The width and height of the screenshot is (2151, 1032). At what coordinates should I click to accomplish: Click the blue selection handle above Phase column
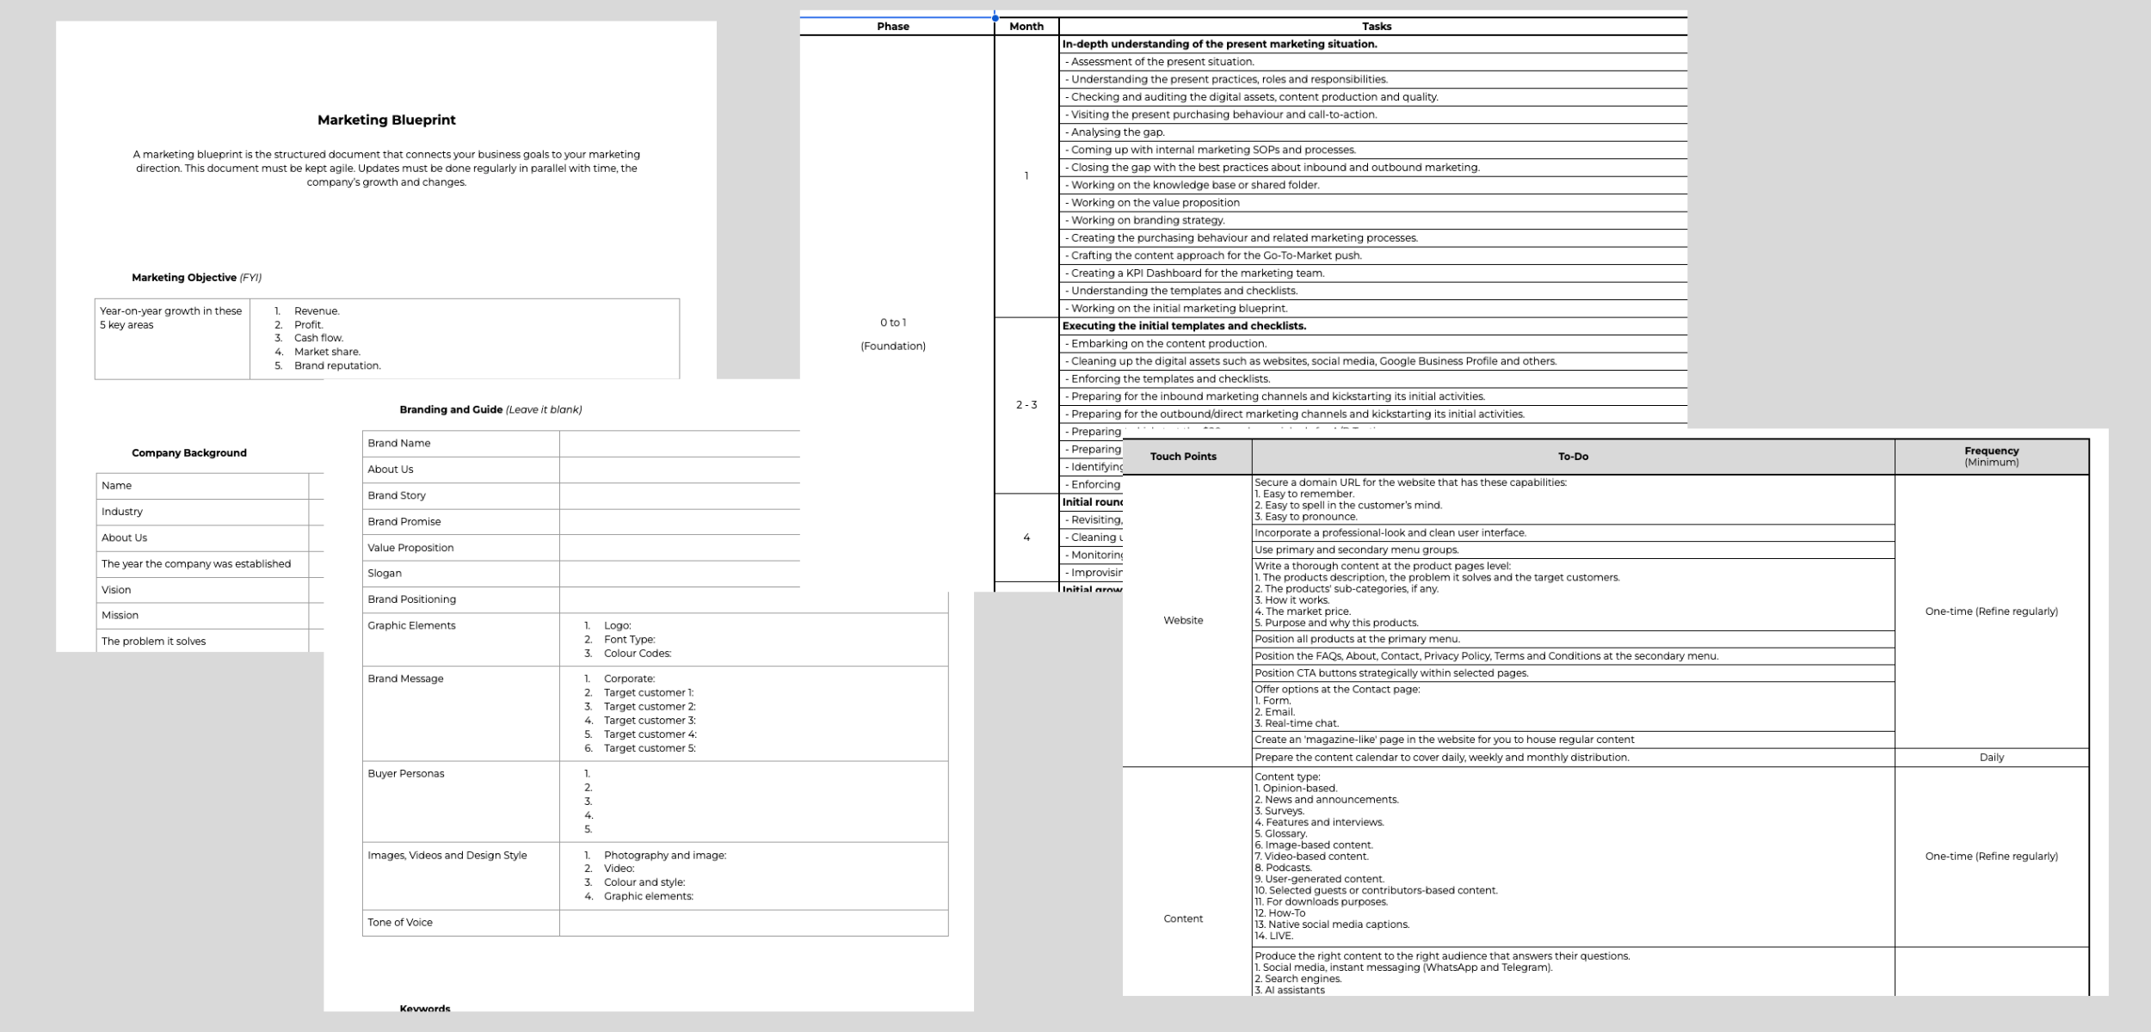(x=995, y=17)
